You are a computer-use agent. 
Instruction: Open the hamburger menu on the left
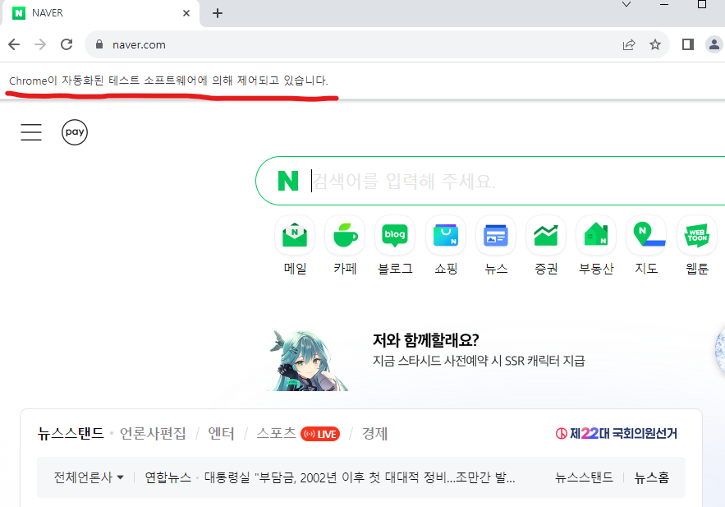coord(31,132)
